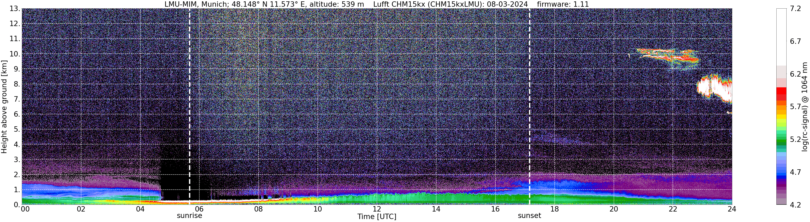Image resolution: width=810 pixels, height=222 pixels.
Task: Click the height axis tick label 8.
Action: coord(17,84)
